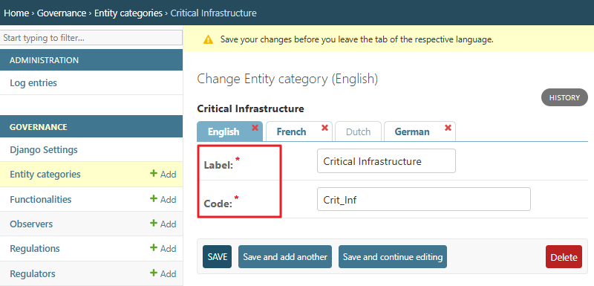Open Regulations sidebar item
This screenshot has width=594, height=286.
[x=35, y=249]
